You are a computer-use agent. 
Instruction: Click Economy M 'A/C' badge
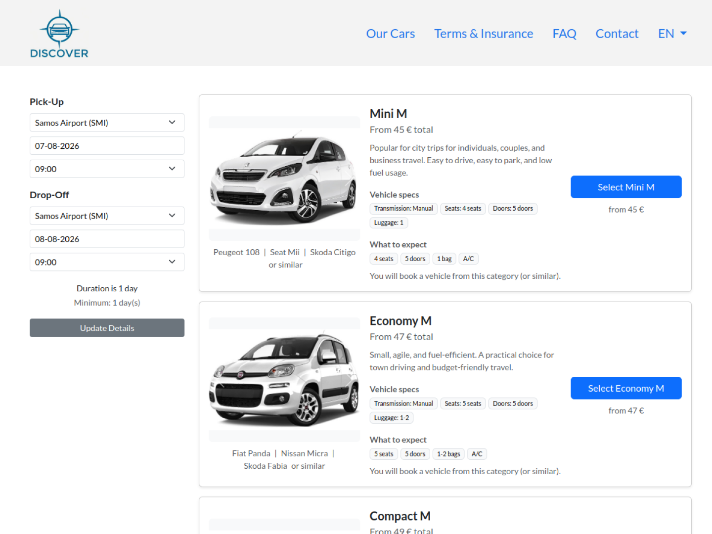tap(477, 454)
